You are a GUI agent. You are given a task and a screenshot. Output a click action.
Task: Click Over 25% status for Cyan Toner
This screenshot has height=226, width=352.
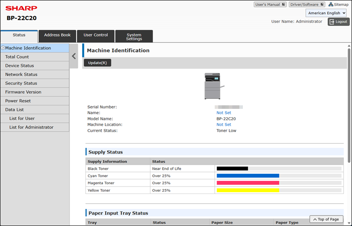click(x=161, y=176)
